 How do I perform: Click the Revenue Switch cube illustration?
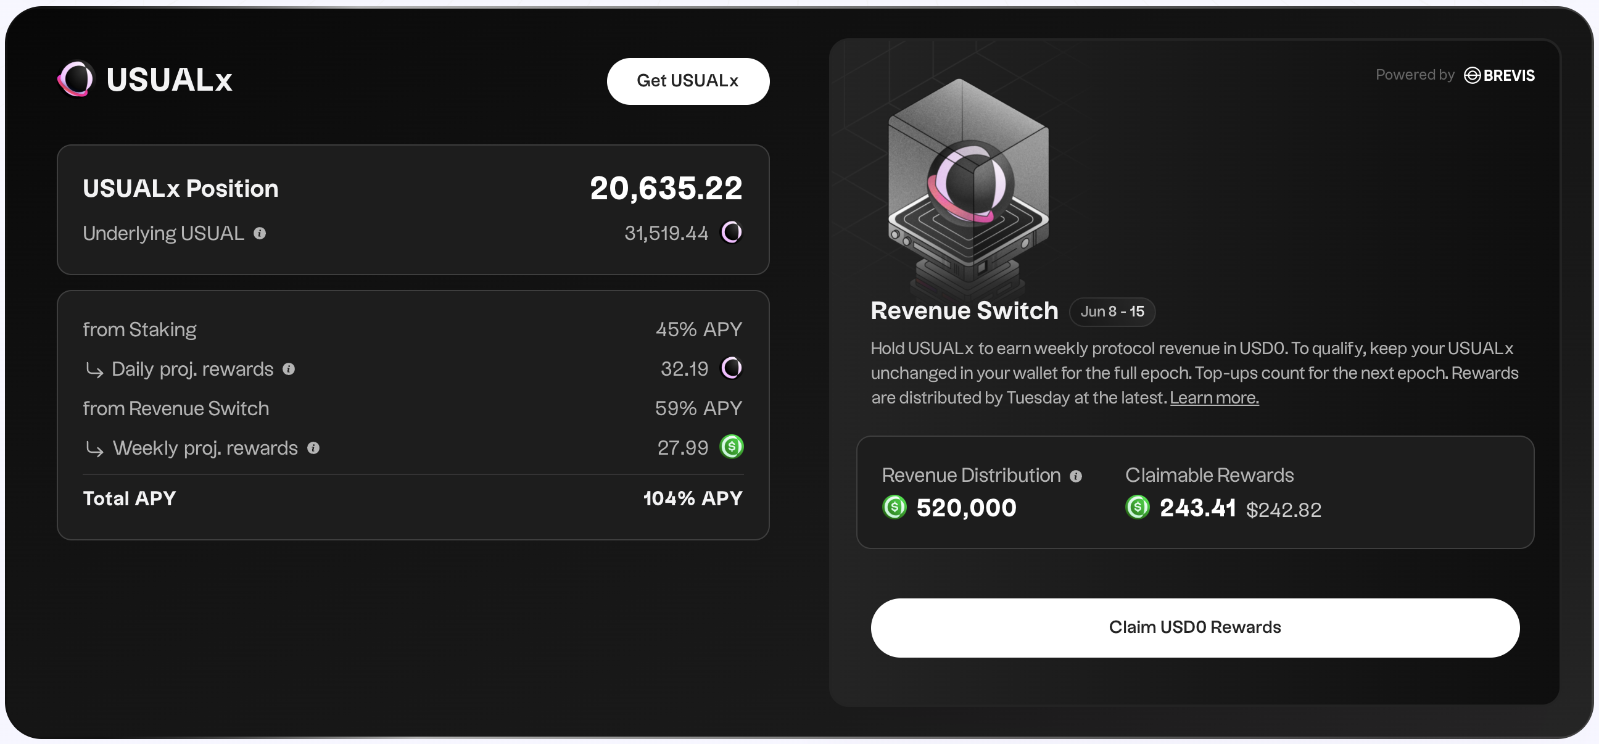coord(969,186)
